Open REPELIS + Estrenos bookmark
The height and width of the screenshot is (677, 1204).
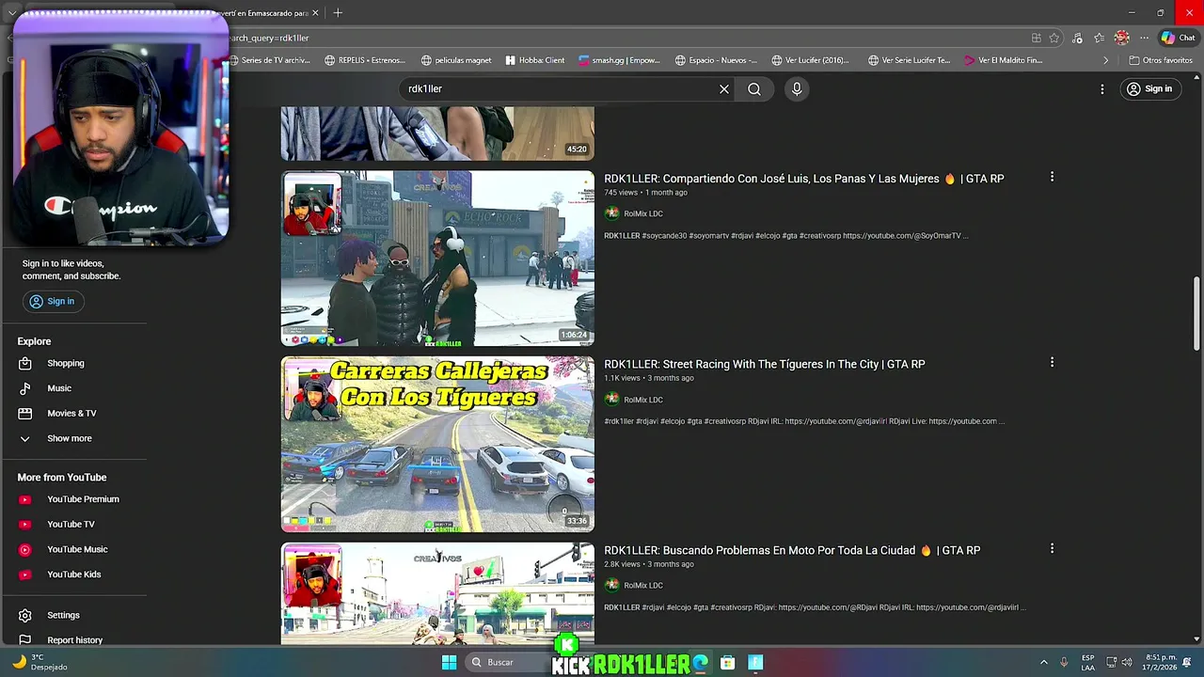click(x=365, y=60)
